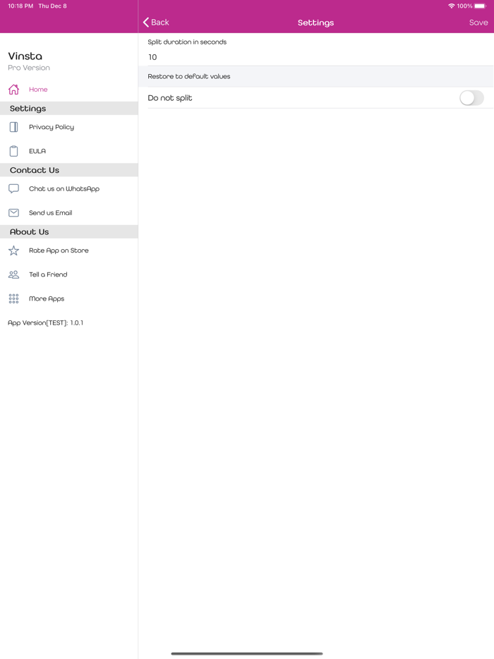Toggle the Do not split switch
The height and width of the screenshot is (659, 494).
(x=471, y=98)
